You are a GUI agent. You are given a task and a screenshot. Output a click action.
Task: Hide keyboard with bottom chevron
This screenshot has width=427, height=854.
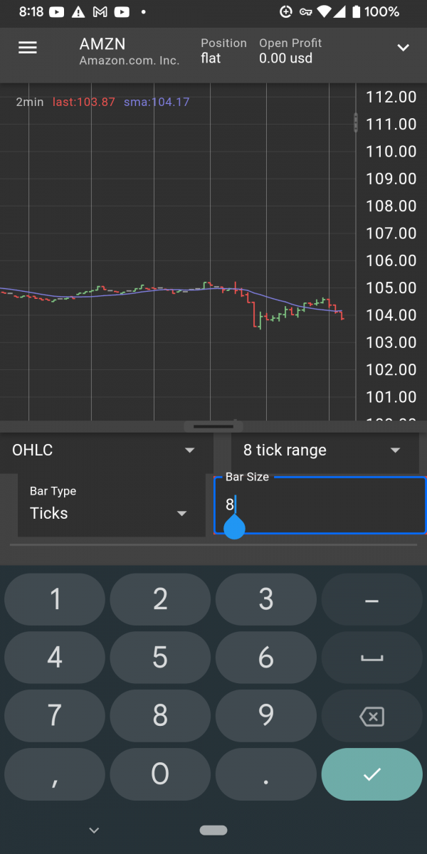pos(93,830)
